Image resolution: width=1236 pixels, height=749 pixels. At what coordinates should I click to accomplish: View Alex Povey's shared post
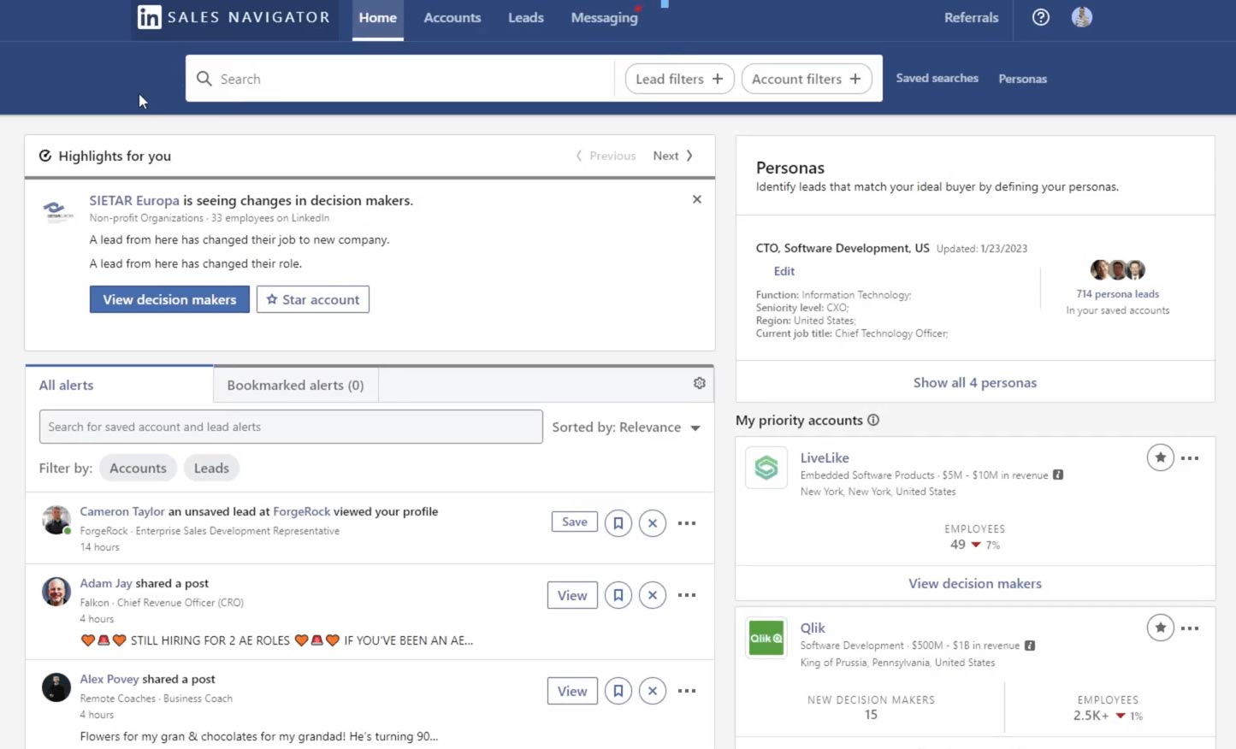click(572, 691)
